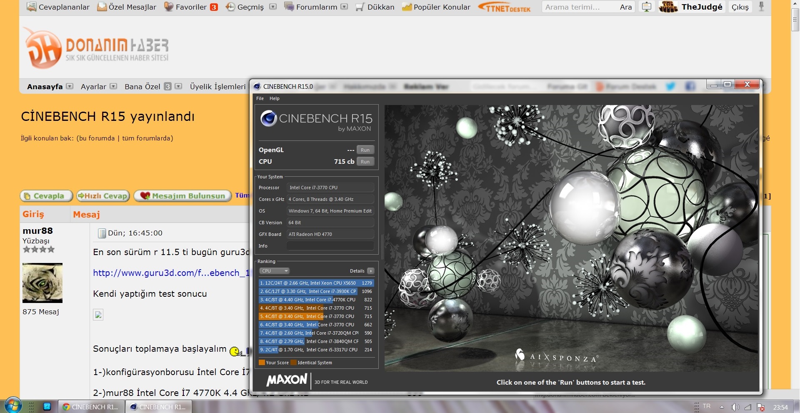The image size is (800, 413).
Task: Click the Info input field in Cinebench
Action: pyautogui.click(x=330, y=246)
